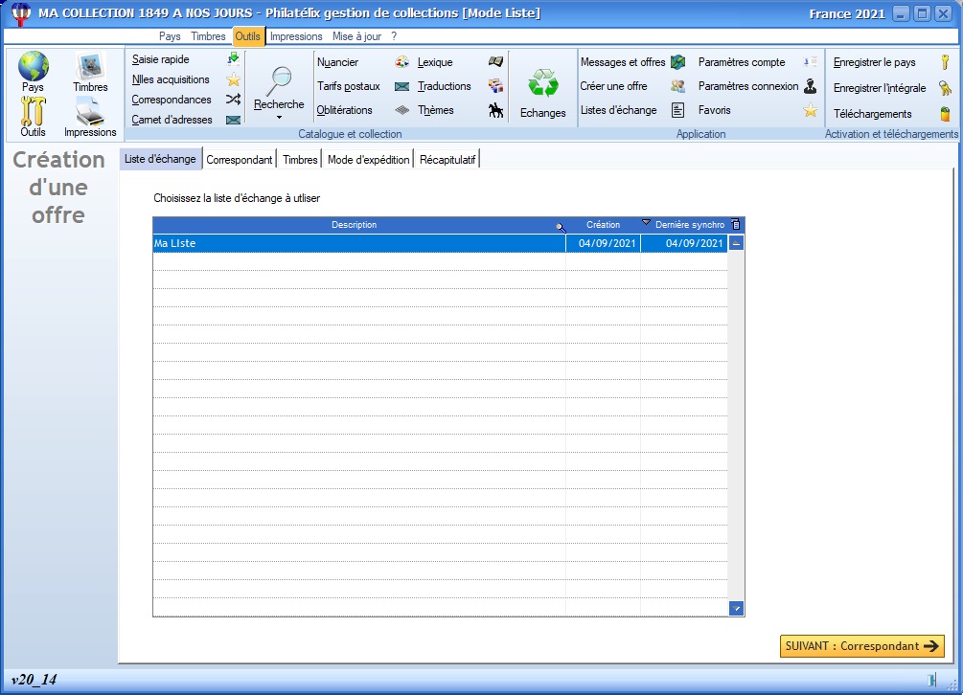Switch to the Correspondant tab

[x=239, y=160]
